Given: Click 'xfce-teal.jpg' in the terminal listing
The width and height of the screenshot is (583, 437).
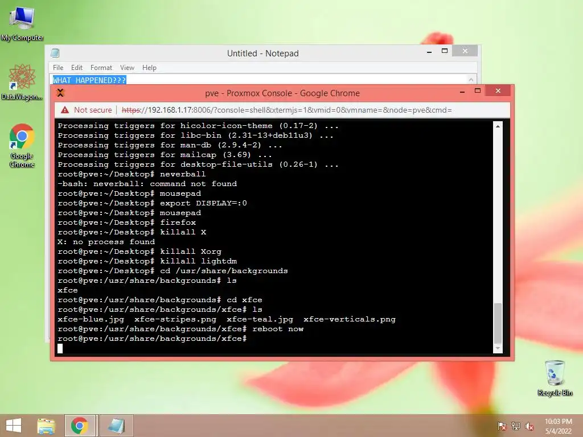Looking at the screenshot, I should click(260, 319).
